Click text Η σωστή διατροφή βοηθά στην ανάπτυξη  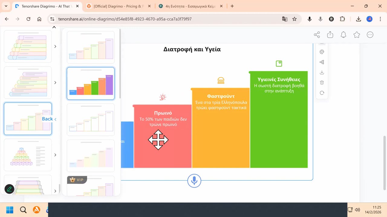click(x=279, y=88)
